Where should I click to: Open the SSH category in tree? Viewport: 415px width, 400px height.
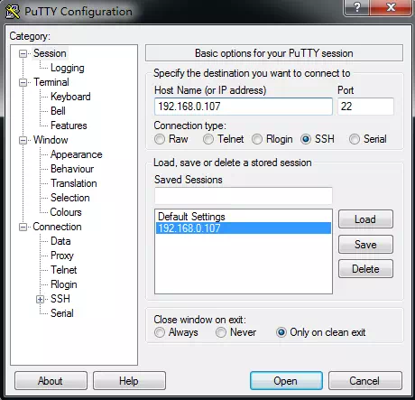click(x=60, y=299)
